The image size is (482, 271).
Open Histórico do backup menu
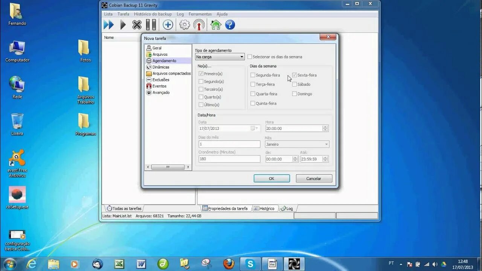pos(153,14)
